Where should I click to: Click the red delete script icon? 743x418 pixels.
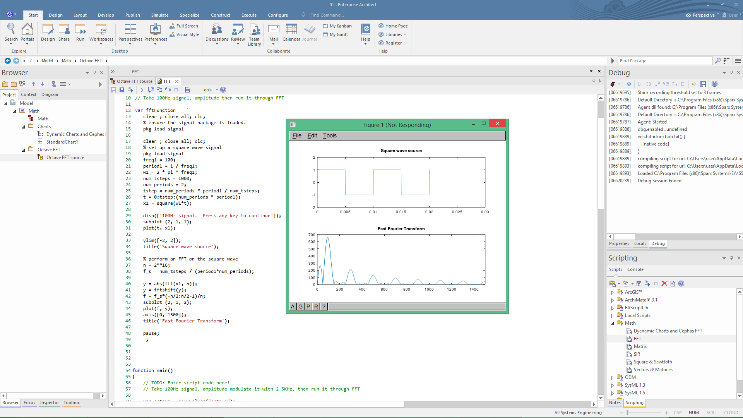coord(664,284)
